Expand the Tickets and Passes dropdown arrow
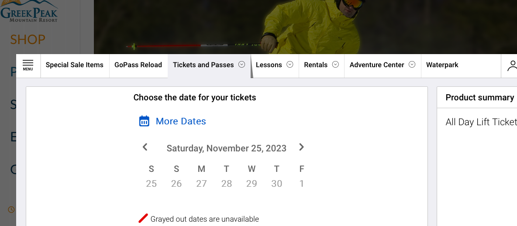Viewport: 517px width, 226px height. coord(241,65)
